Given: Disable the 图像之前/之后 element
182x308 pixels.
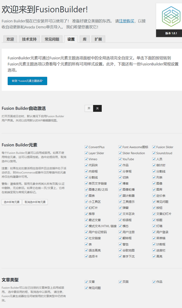Looking at the screenshot, I should point(86,190).
